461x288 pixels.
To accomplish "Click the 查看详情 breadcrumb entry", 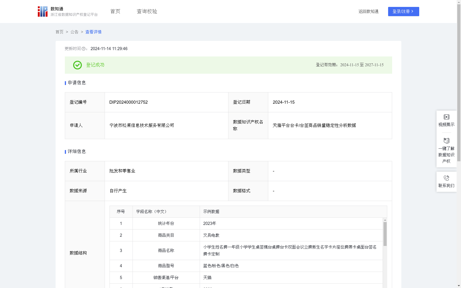I will pyautogui.click(x=93, y=32).
